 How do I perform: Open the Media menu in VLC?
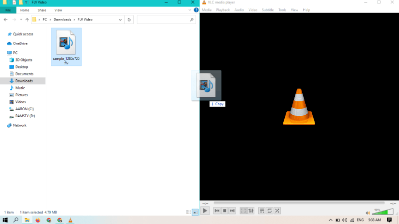coord(206,10)
